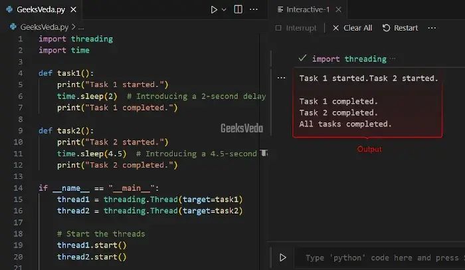The width and height of the screenshot is (465, 270).
Task: Click 'import time' on line 2
Action: tap(64, 50)
